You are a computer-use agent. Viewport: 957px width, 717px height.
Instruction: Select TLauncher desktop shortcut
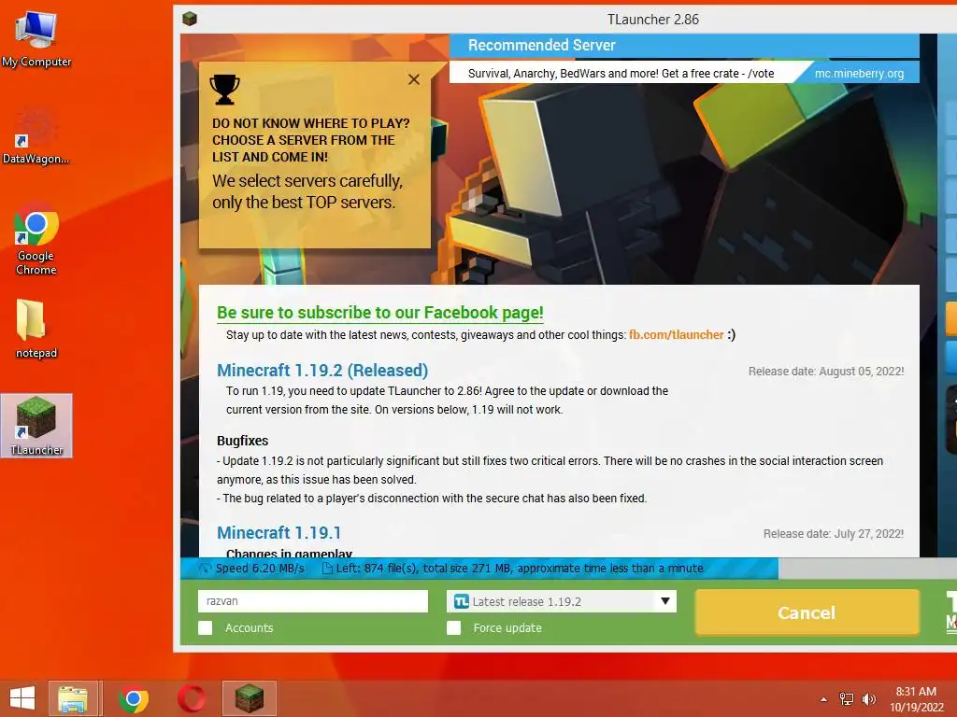point(36,426)
